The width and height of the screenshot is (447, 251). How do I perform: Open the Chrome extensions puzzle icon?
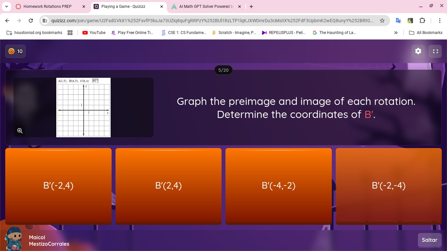coord(422,21)
